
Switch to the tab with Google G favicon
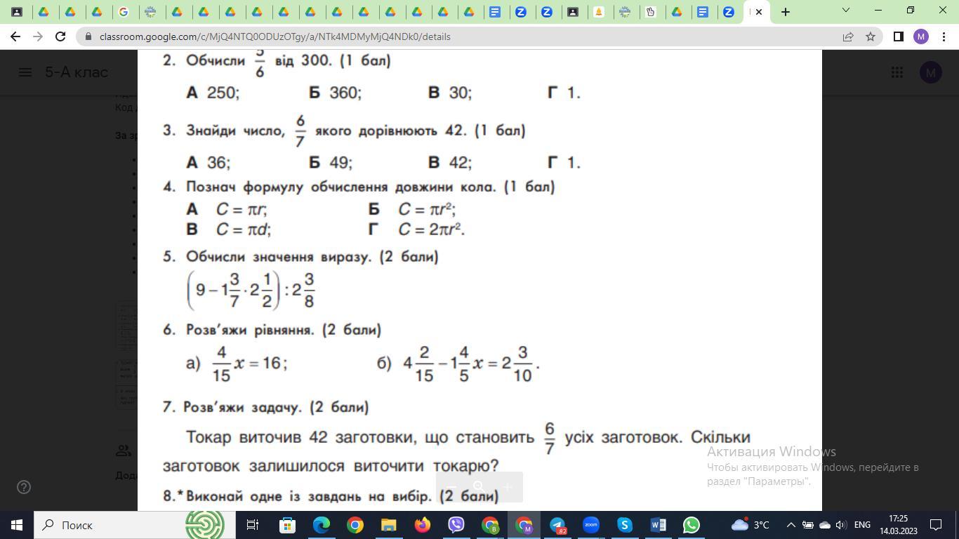124,12
